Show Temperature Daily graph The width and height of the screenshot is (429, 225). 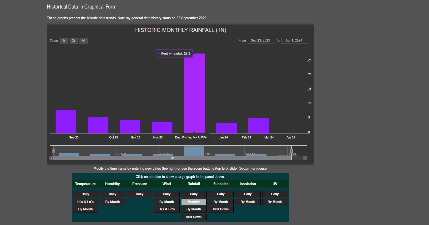(x=86, y=194)
